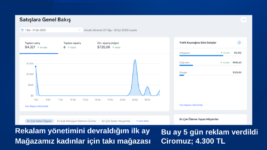
Task: Click the %545 average order increase indicator
Action: coord(116,47)
